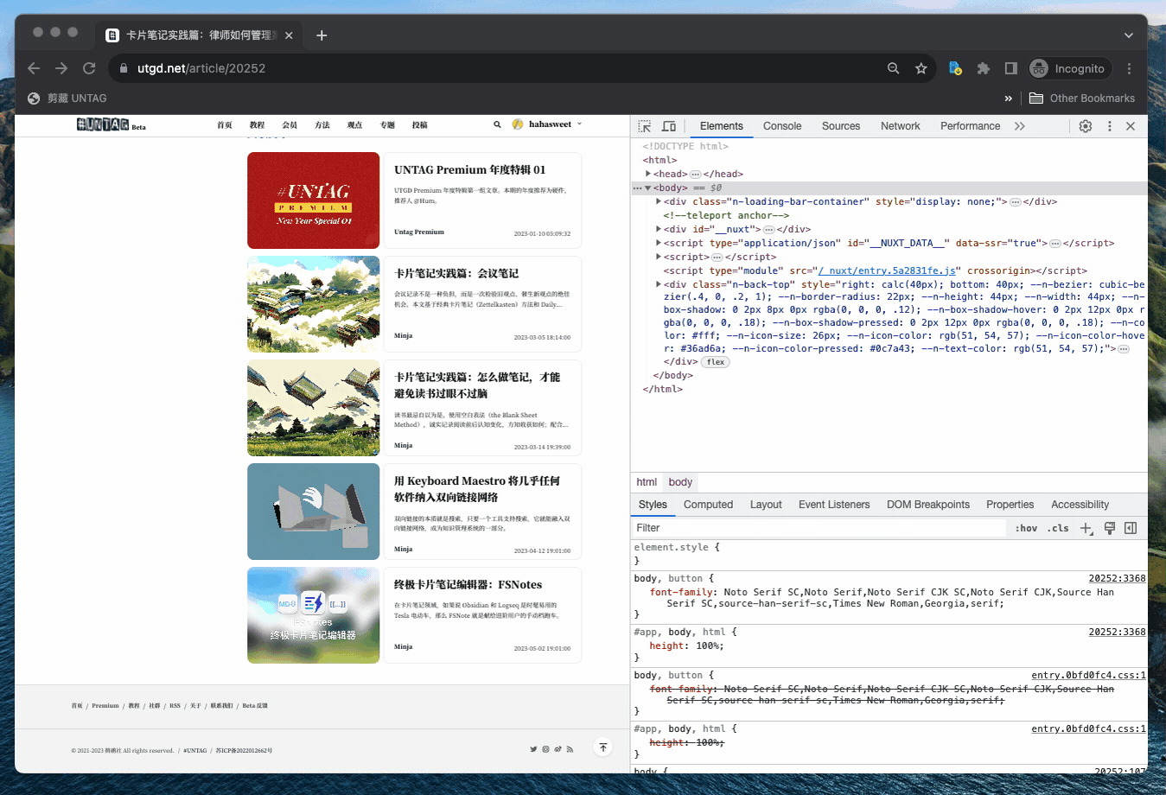
Task: Expand the __nuxt div node
Action: coord(659,229)
